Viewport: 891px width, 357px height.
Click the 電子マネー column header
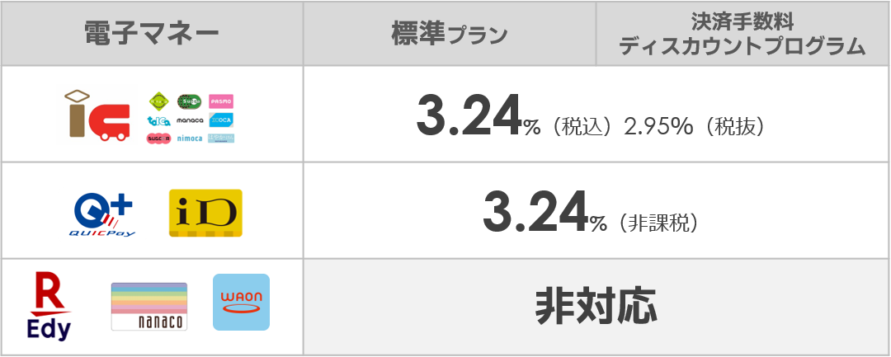pos(153,34)
